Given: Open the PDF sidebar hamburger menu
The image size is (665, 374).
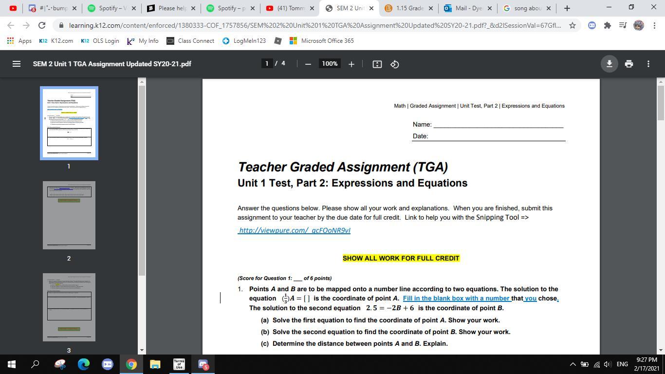Looking at the screenshot, I should pos(16,64).
